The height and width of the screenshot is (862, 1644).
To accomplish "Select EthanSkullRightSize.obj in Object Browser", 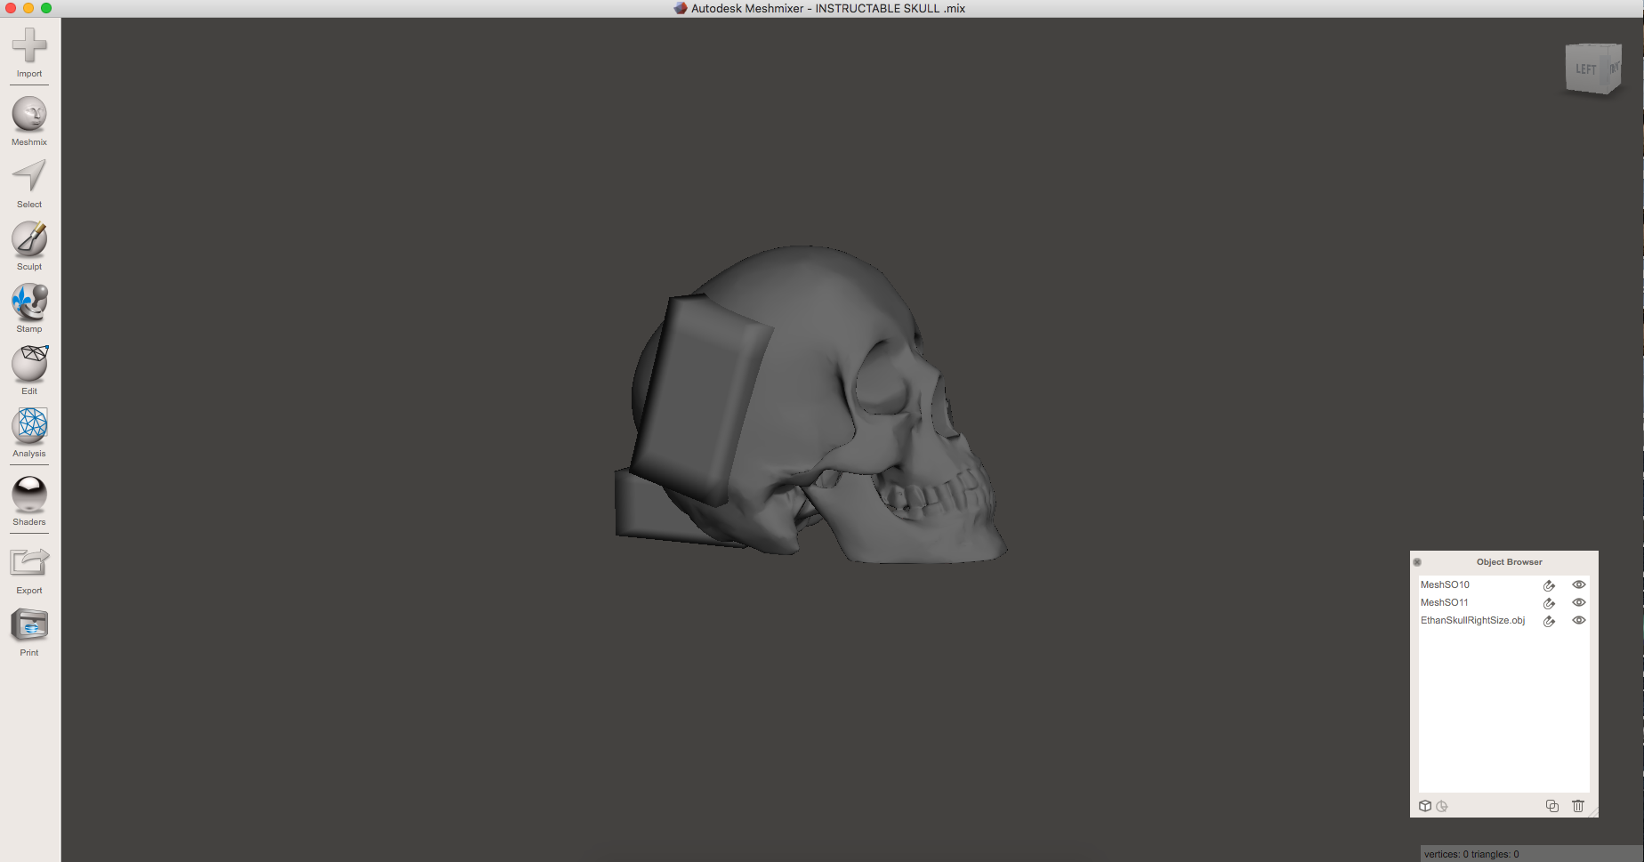I will pos(1472,620).
